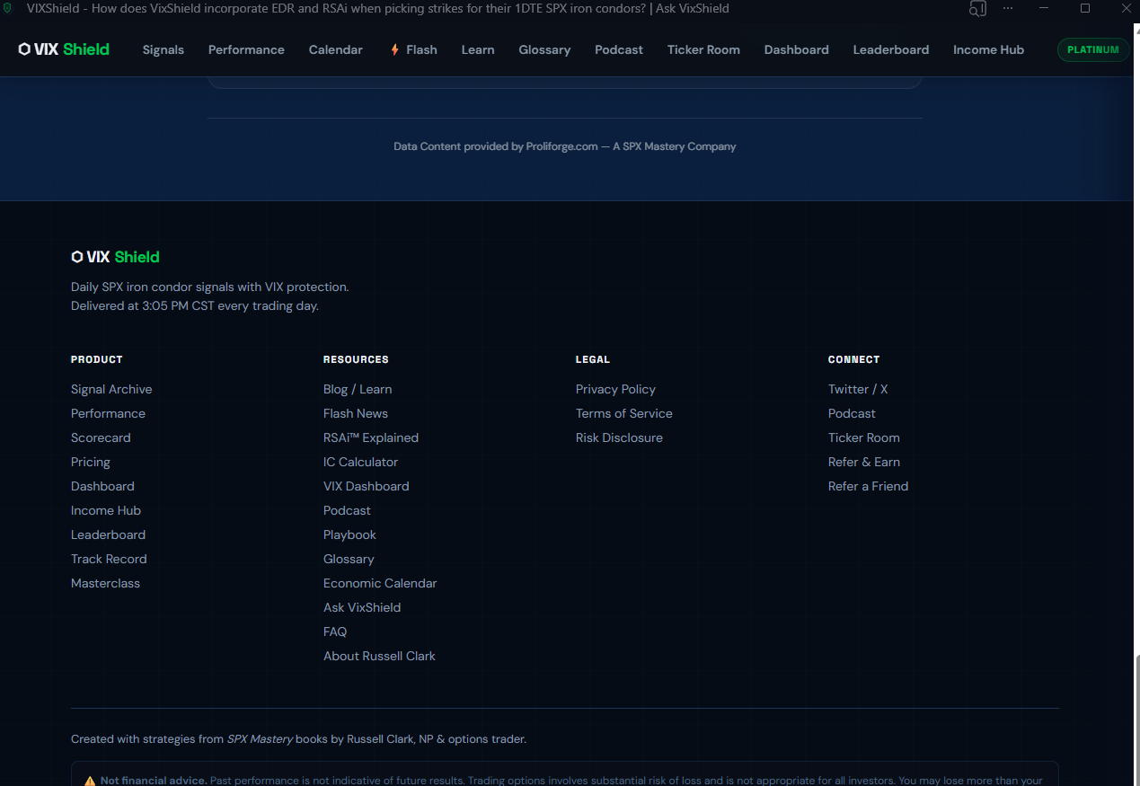Open Podcast link under Resources

(347, 510)
